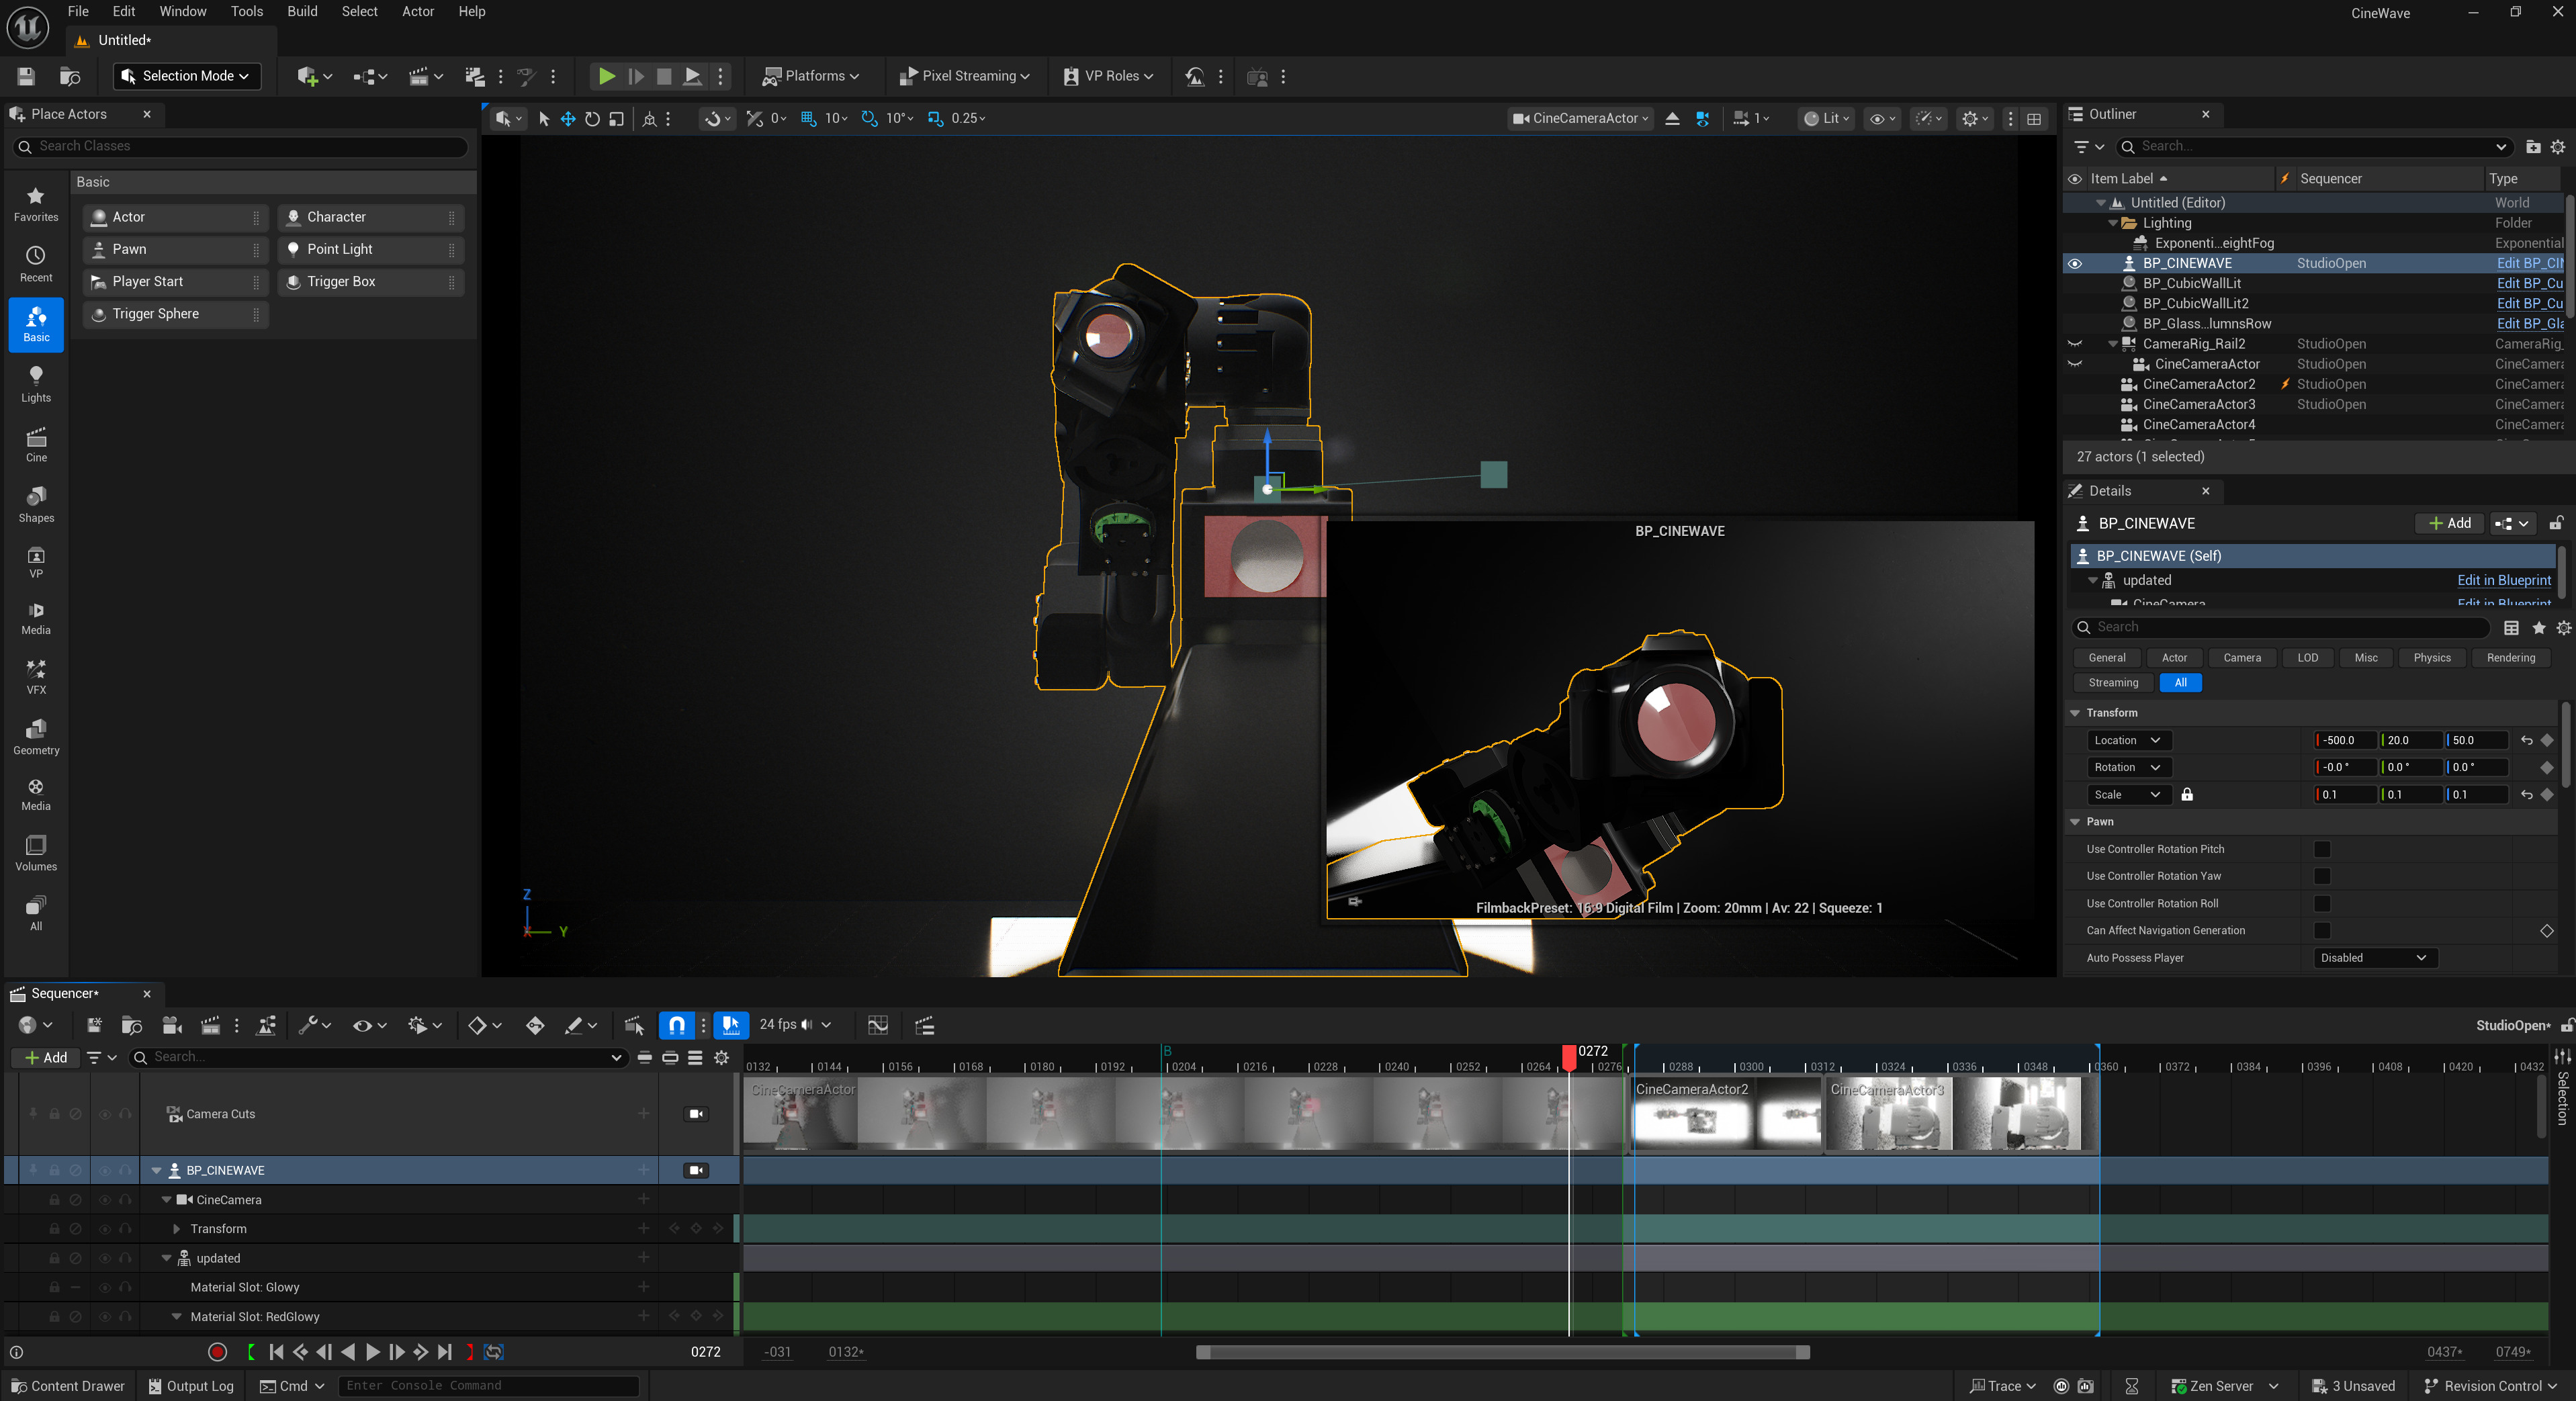The width and height of the screenshot is (2576, 1401).
Task: Toggle Sequencer snapping magnet icon
Action: pyautogui.click(x=677, y=1025)
